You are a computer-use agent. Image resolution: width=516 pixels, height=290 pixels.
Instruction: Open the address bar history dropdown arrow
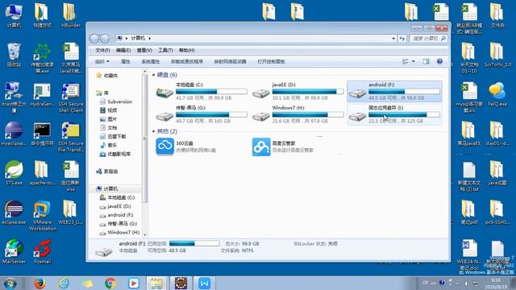393,39
